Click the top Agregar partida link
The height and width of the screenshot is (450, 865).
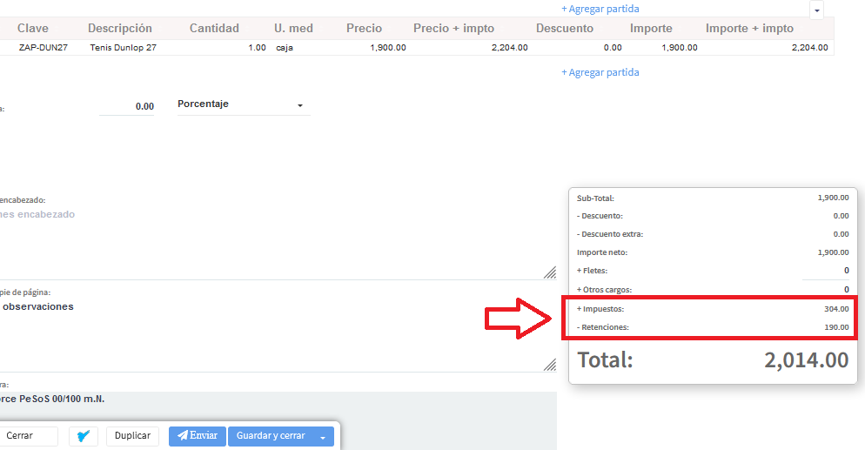point(600,9)
